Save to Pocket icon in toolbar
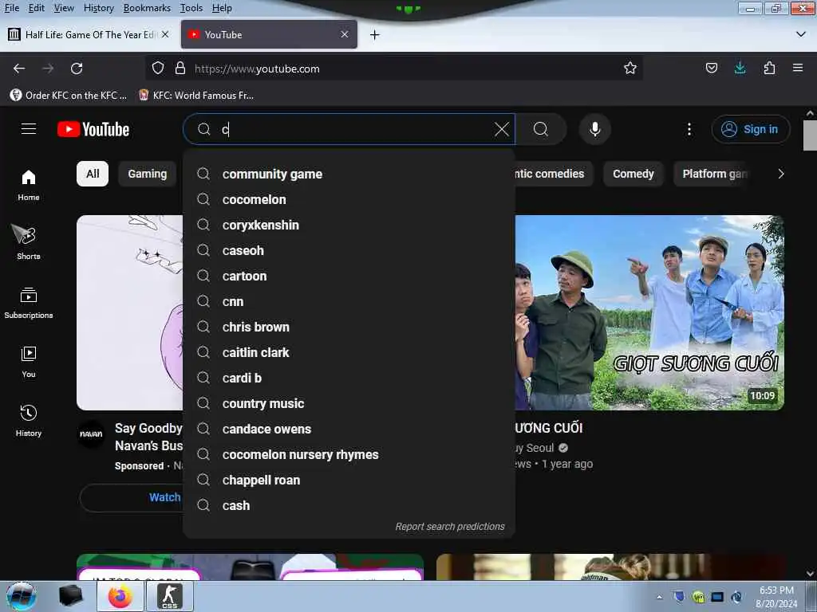The width and height of the screenshot is (817, 612). pyautogui.click(x=711, y=69)
